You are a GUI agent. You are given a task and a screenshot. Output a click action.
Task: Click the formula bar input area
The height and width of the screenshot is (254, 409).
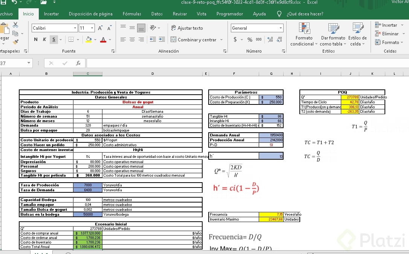[x=247, y=63]
